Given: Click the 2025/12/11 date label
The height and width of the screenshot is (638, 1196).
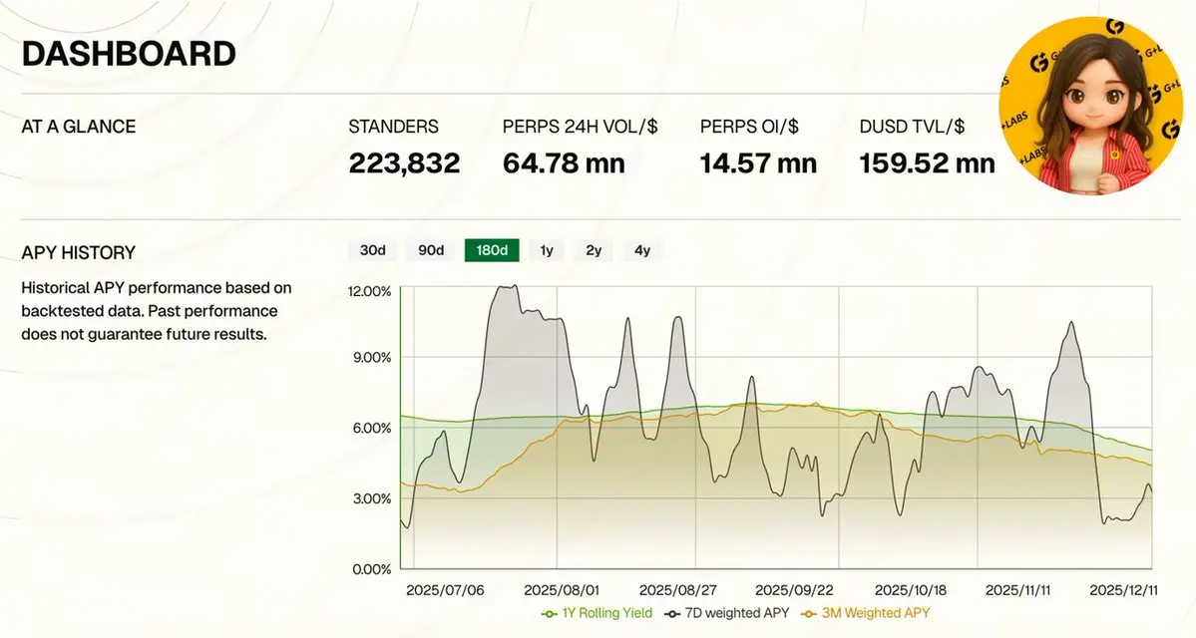Looking at the screenshot, I should (1123, 591).
